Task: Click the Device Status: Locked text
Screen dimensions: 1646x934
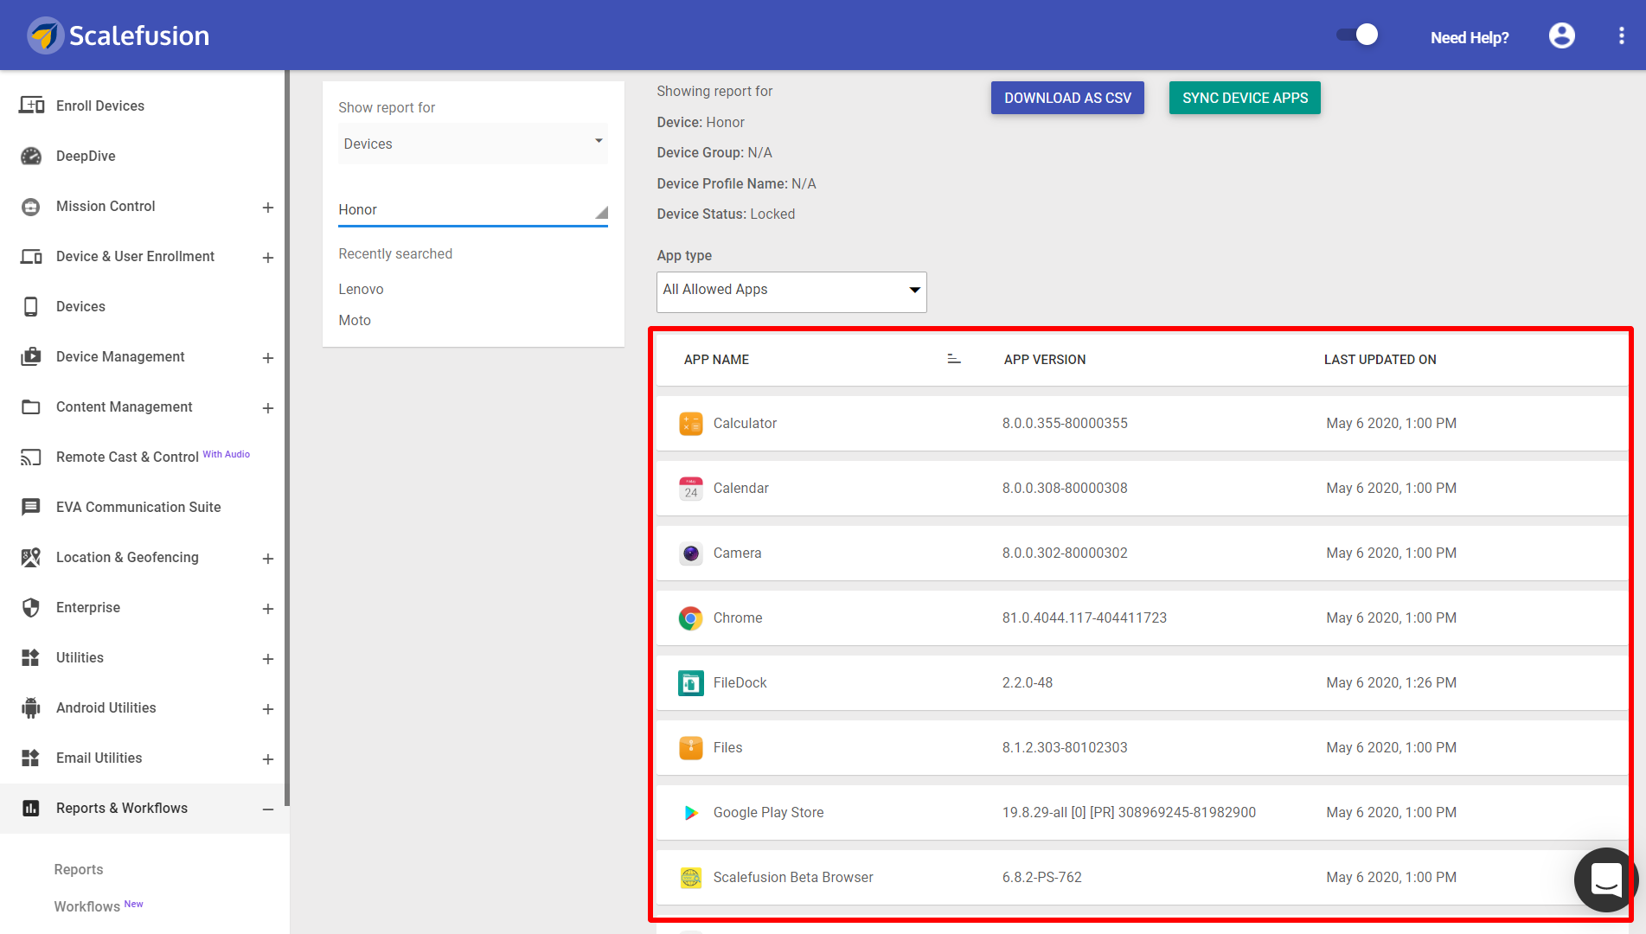Action: coord(726,214)
